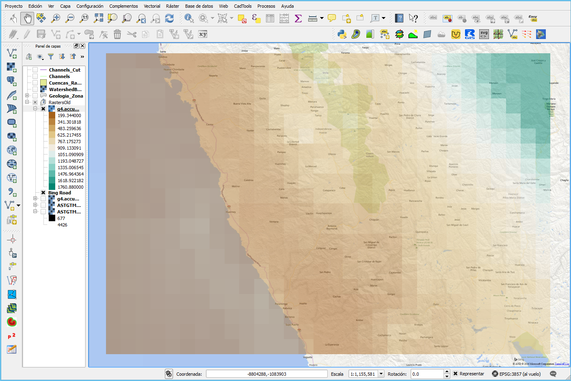
Task: Toggle Channels_Cut layer visibility checkbox
Action: pos(35,70)
